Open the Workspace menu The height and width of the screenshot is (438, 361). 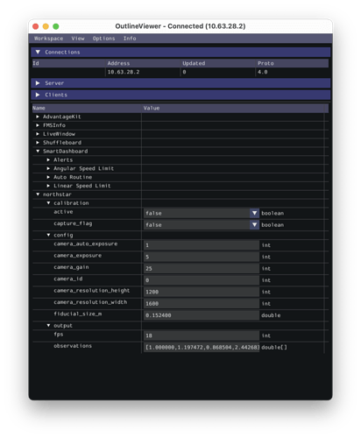click(x=48, y=39)
